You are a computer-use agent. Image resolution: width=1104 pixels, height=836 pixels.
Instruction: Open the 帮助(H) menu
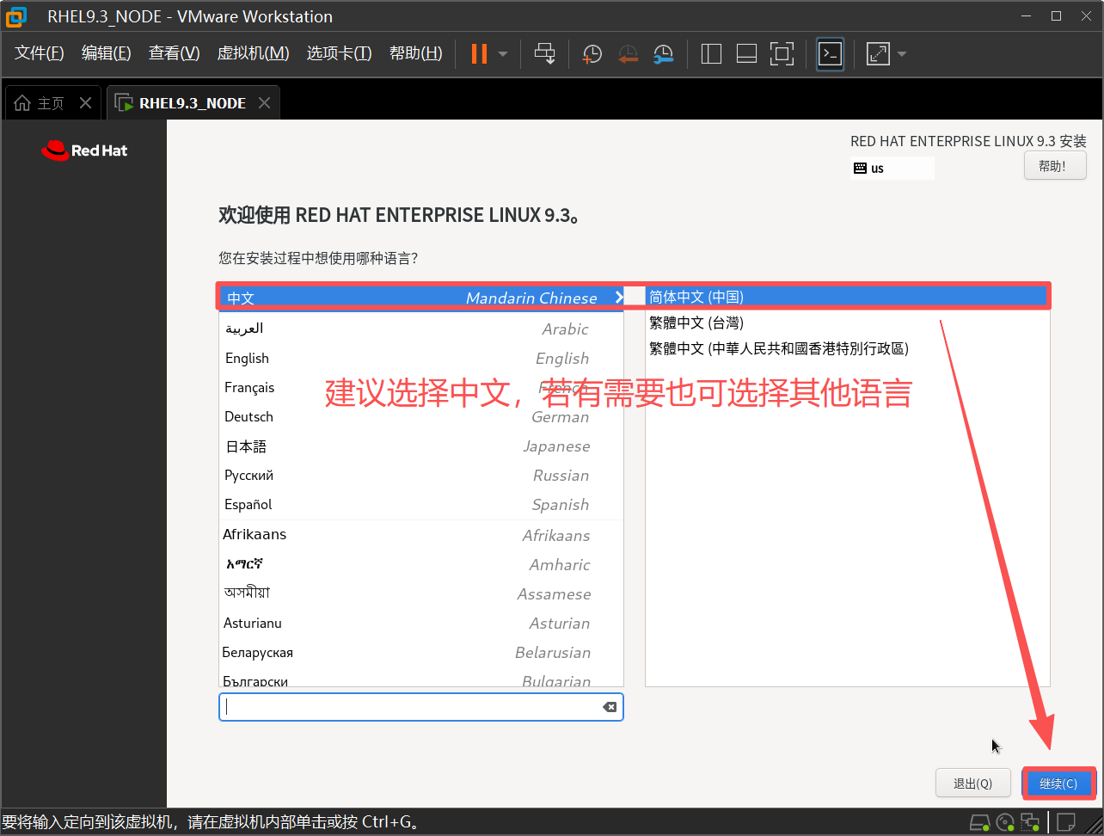[416, 53]
